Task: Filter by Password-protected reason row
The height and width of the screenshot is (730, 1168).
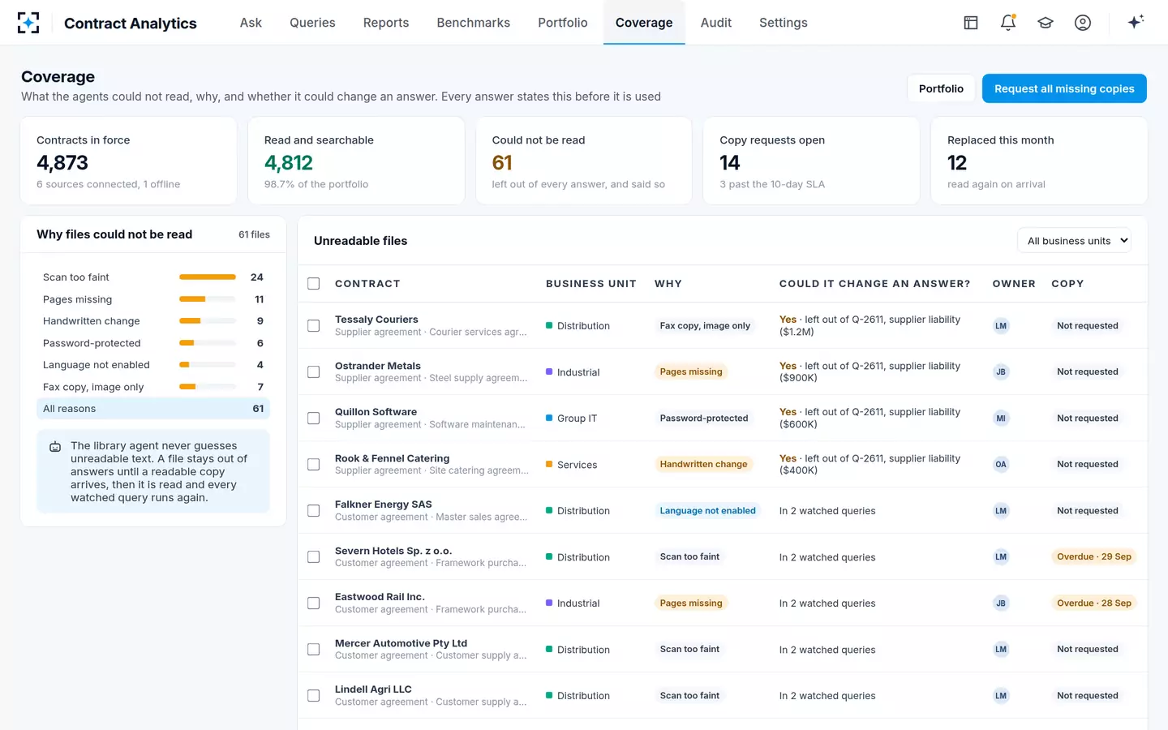Action: tap(153, 343)
